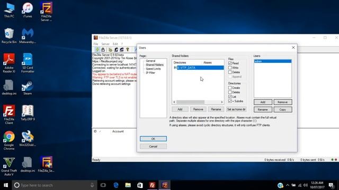Click Remove under Users list
Viewport: 339px width, 190px height.
pos(282,102)
